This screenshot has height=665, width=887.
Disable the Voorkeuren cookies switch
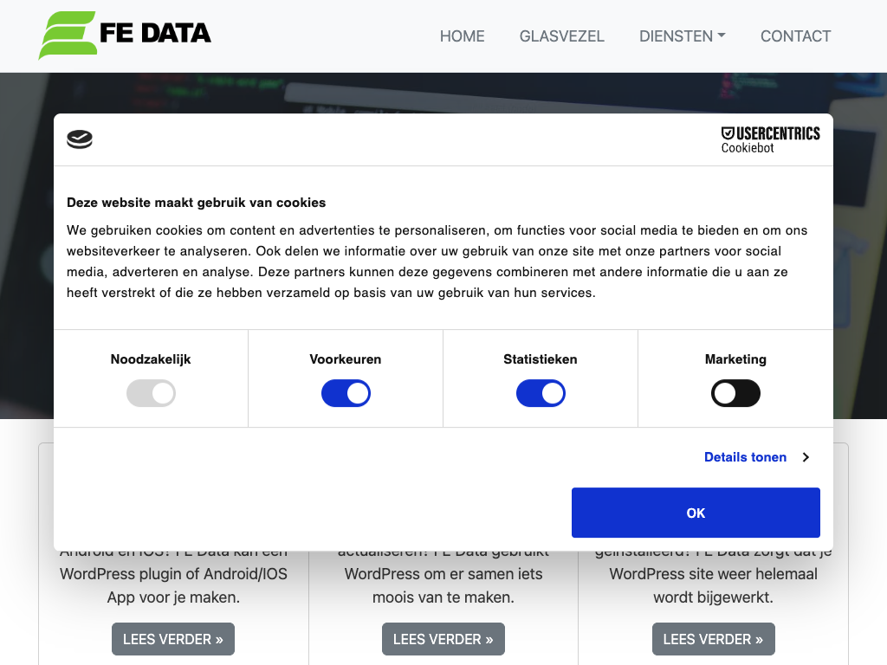[x=346, y=394]
